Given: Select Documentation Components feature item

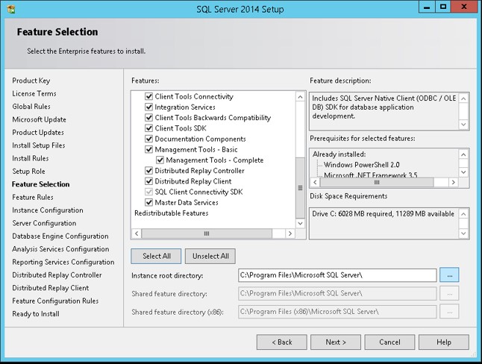Looking at the screenshot, I should 200,139.
